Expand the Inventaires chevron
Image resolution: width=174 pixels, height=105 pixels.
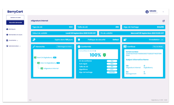tap(18, 40)
